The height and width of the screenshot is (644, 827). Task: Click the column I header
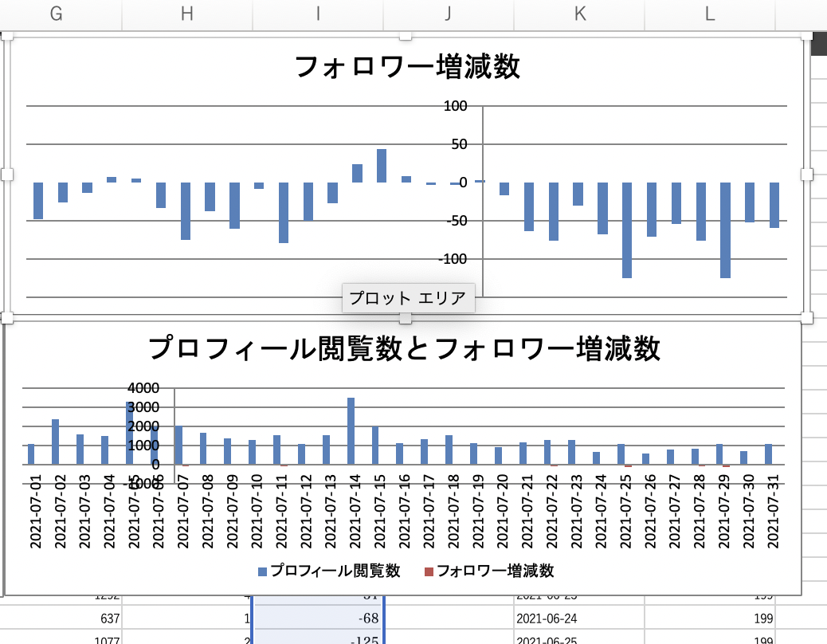pyautogui.click(x=318, y=14)
